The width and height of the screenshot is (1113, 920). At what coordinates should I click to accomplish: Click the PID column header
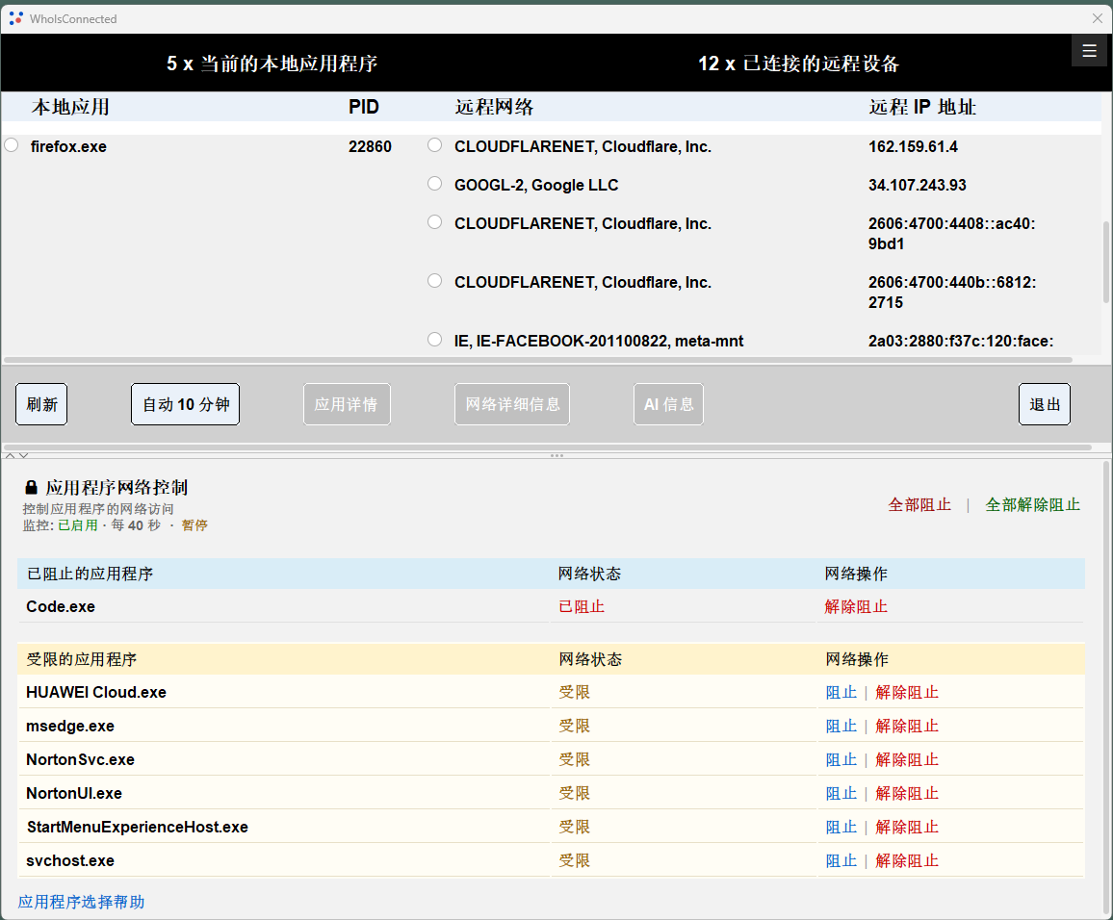363,107
